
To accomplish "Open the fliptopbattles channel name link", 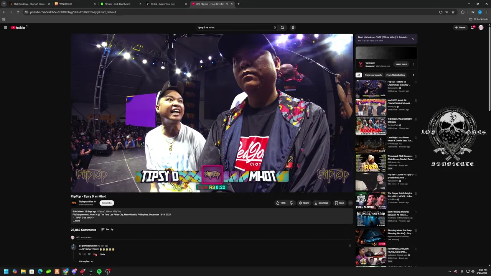I will [86, 201].
